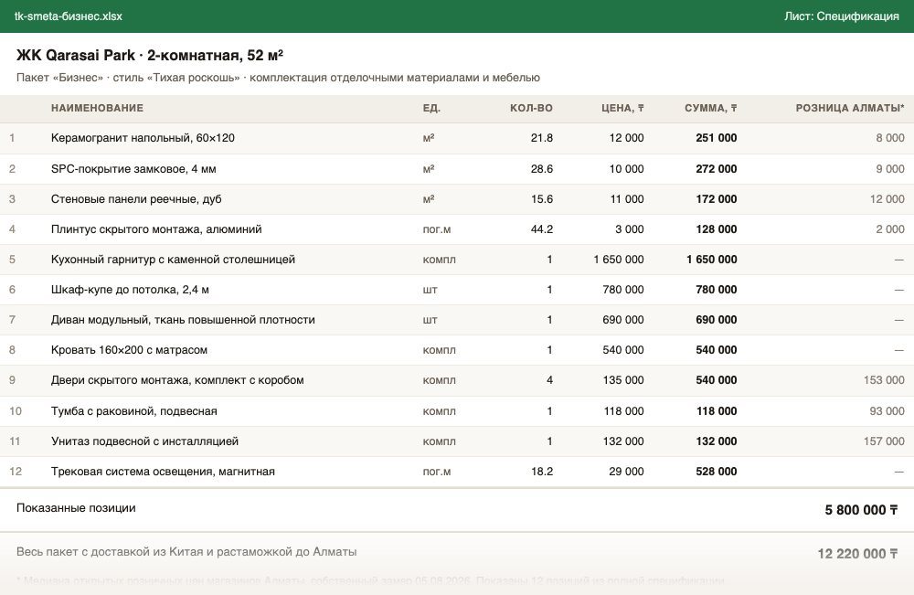Click row number 12
914x595 pixels.
click(x=16, y=472)
